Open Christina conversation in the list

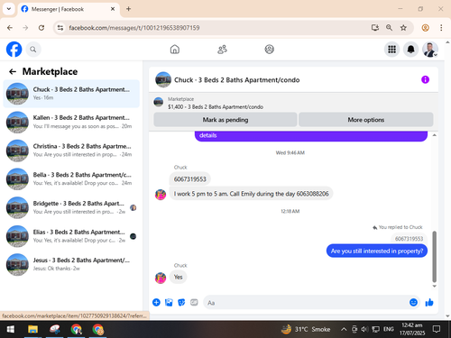[x=71, y=151]
